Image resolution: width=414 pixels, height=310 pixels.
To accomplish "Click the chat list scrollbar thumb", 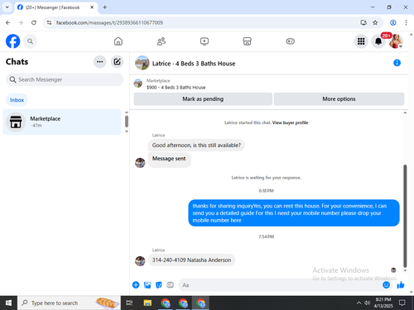I will (127, 122).
